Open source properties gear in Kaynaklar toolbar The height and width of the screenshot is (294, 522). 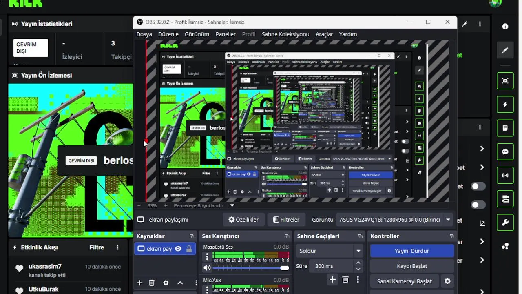pos(166,283)
